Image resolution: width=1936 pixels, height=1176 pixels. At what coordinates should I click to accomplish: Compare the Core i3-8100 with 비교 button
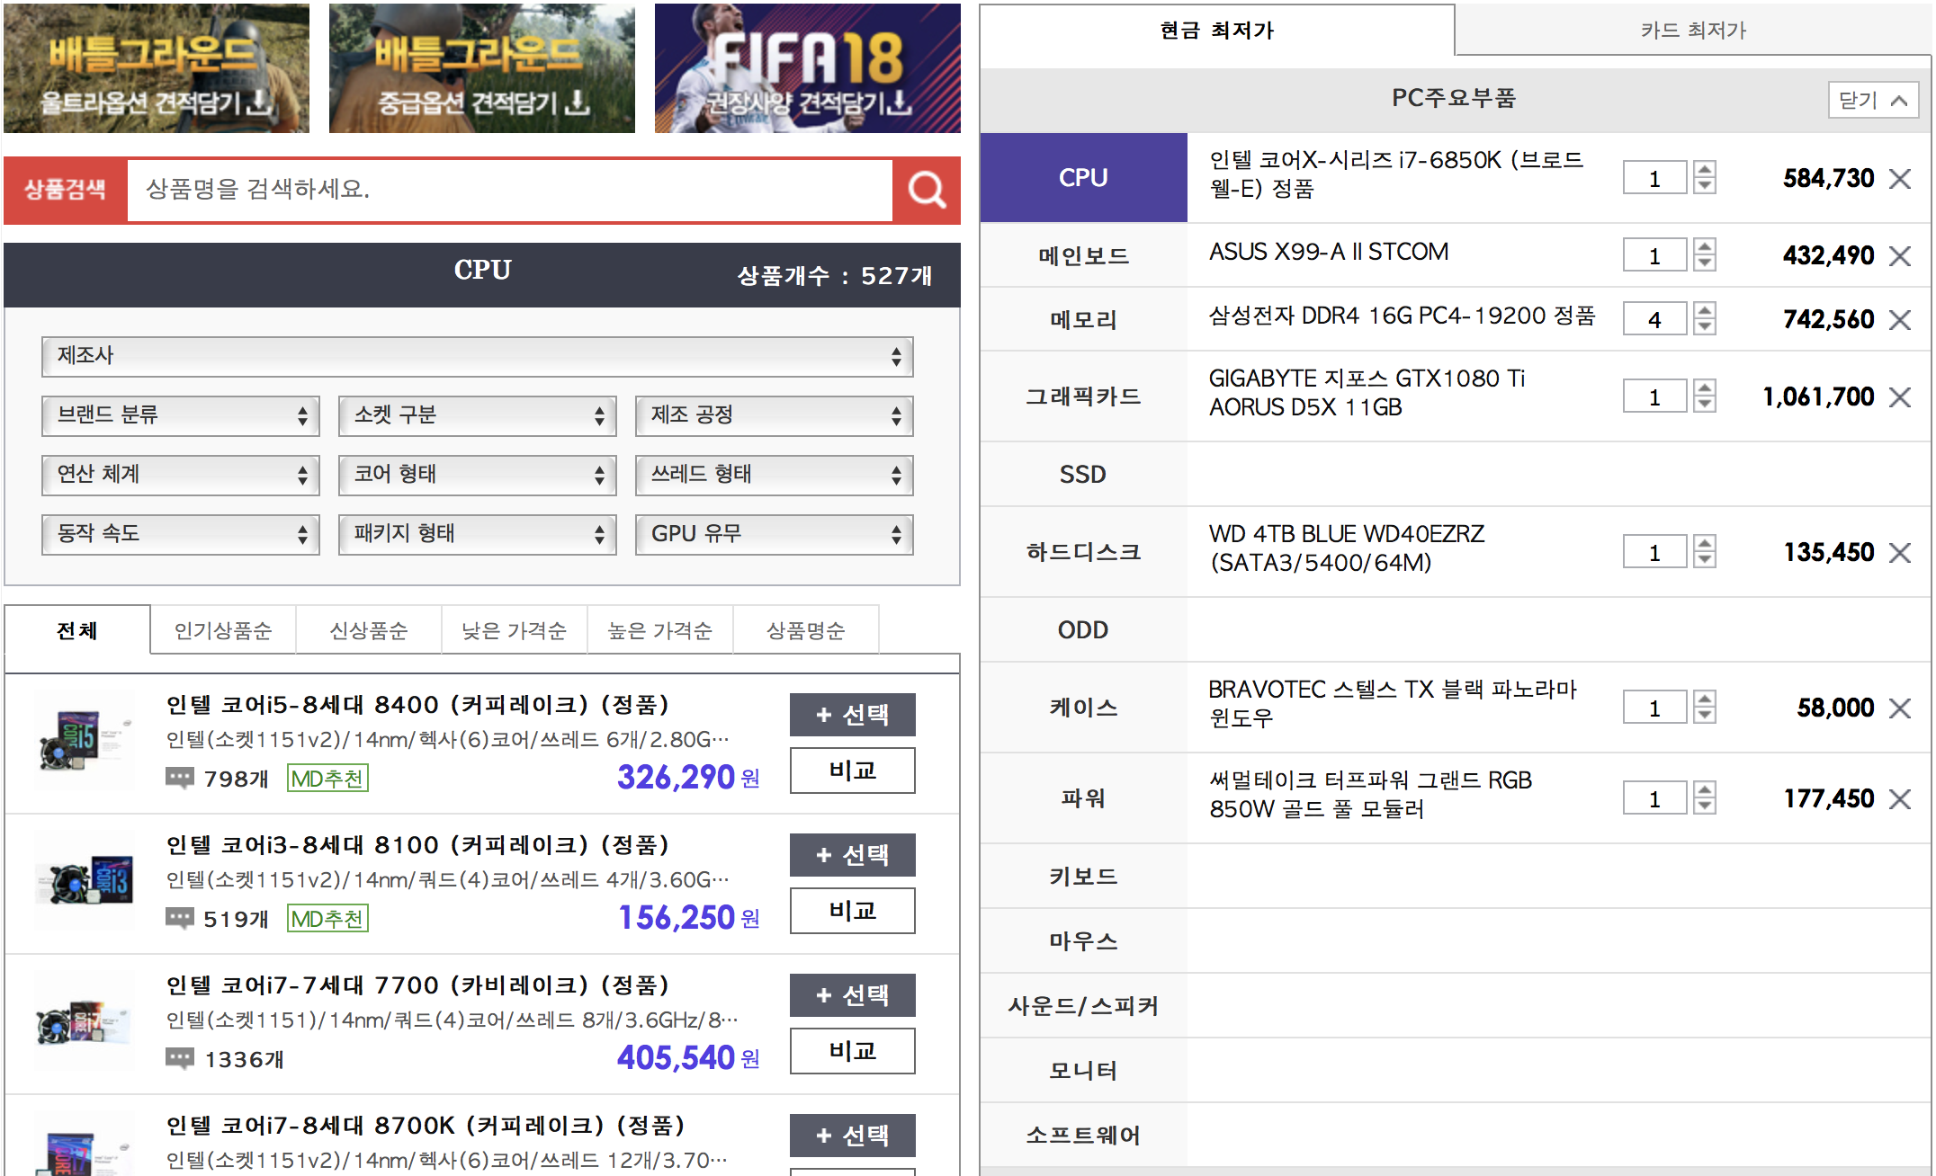point(853,911)
